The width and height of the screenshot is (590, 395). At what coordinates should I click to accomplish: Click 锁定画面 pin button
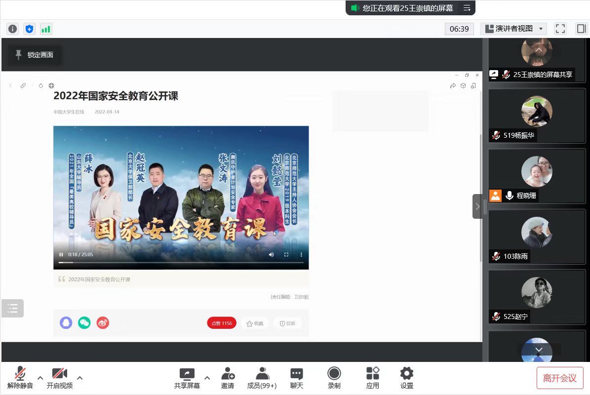(35, 55)
